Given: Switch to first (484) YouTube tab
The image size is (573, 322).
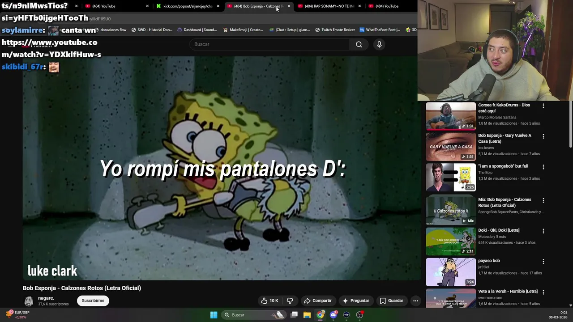Looking at the screenshot, I should [116, 6].
